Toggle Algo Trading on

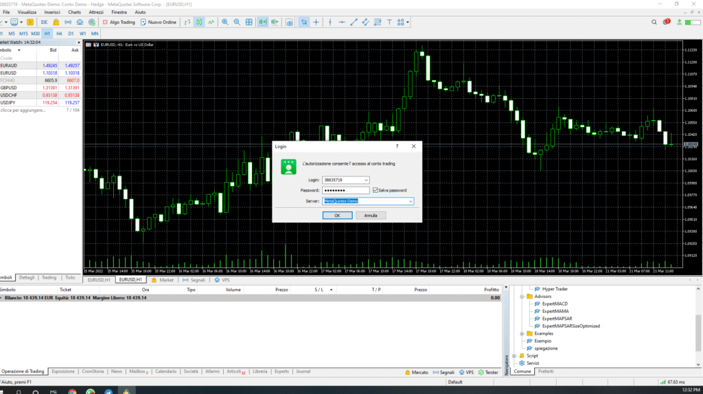pyautogui.click(x=119, y=22)
